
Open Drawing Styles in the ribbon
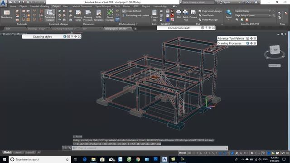coord(78,15)
